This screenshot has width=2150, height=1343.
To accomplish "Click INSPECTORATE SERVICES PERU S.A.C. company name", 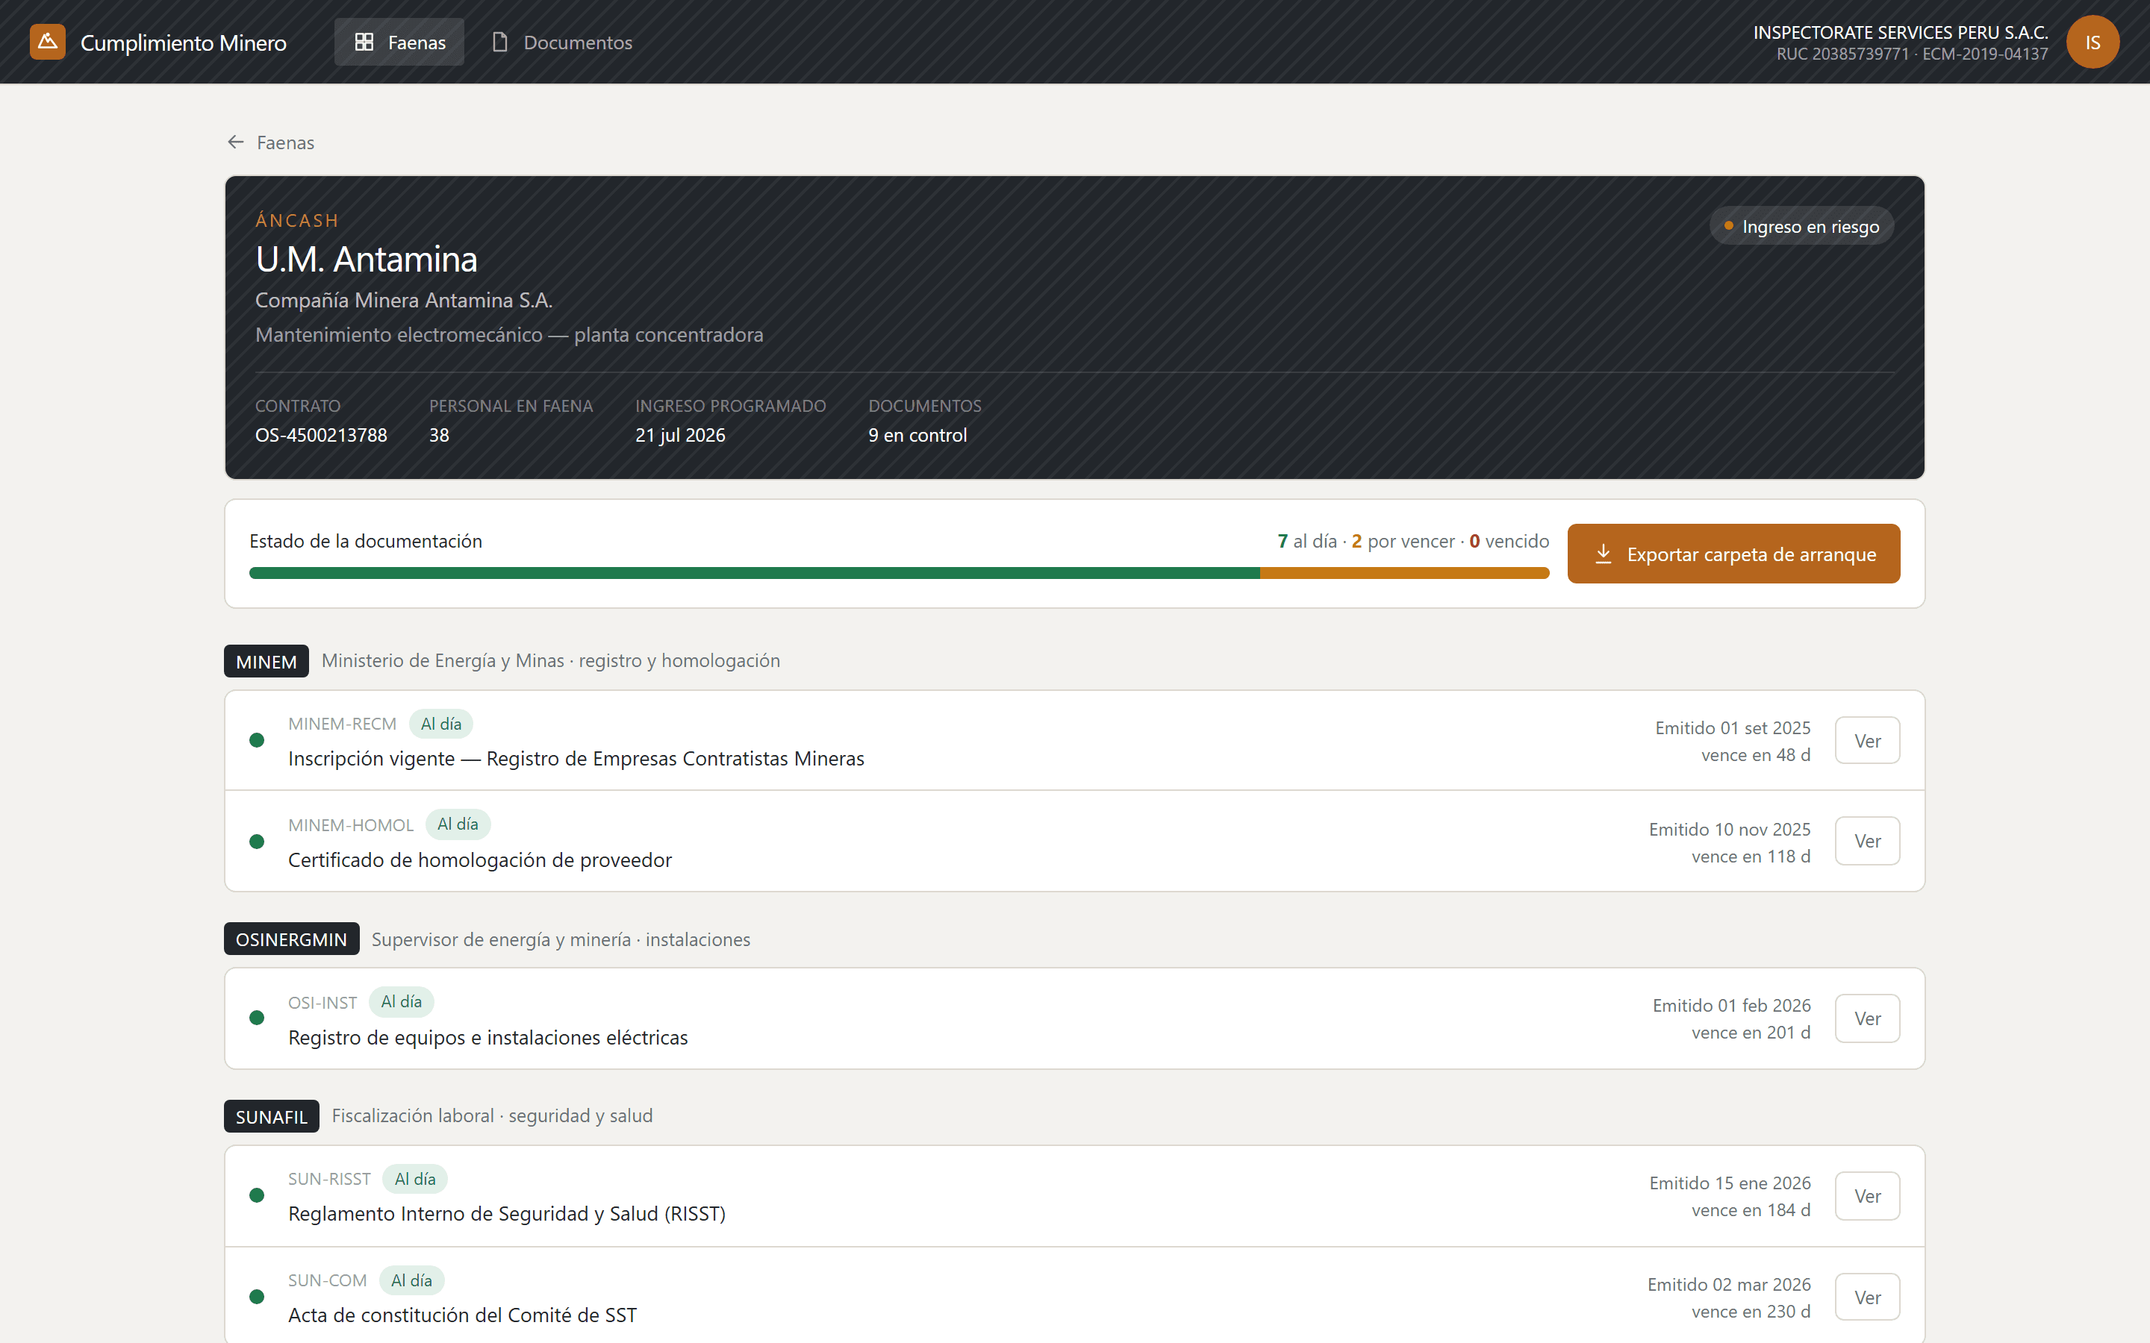I will (x=1901, y=33).
